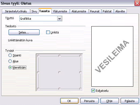Select bottom-right anchor point in position grid
The image size is (140, 105).
point(80,89)
